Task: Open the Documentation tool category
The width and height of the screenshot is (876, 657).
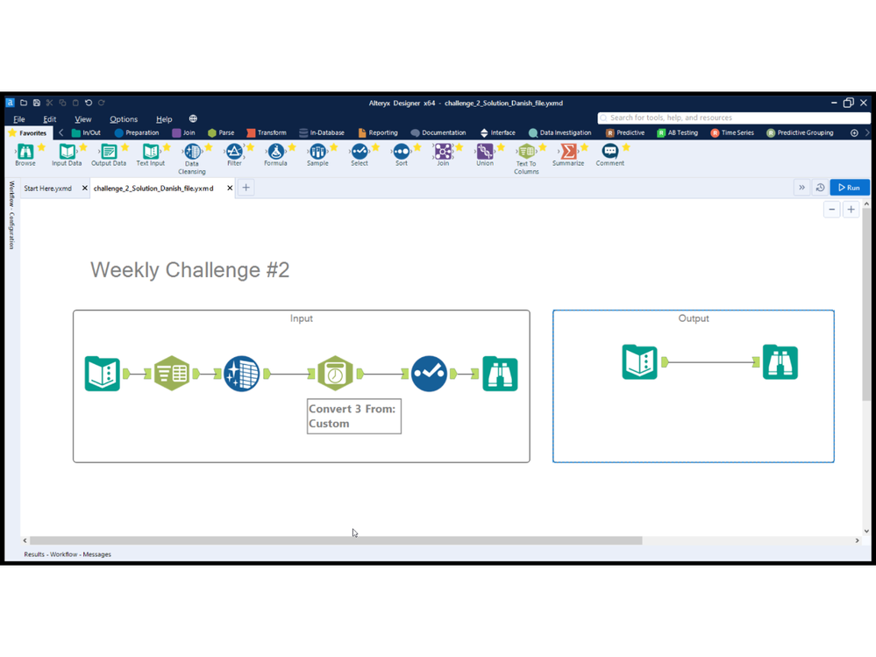Action: click(438, 133)
